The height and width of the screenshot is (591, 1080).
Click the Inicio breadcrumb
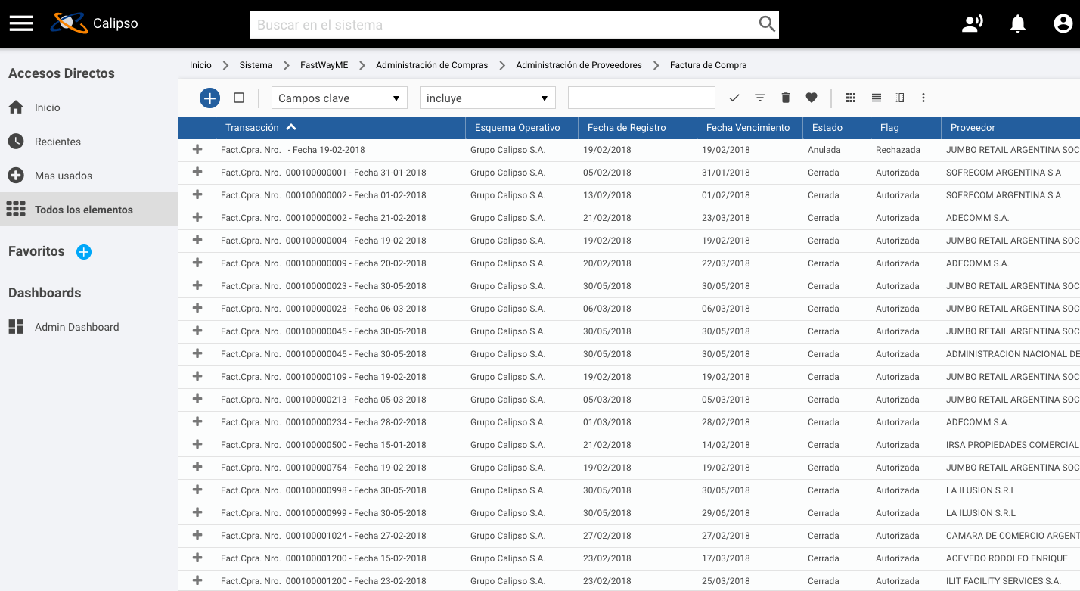200,65
